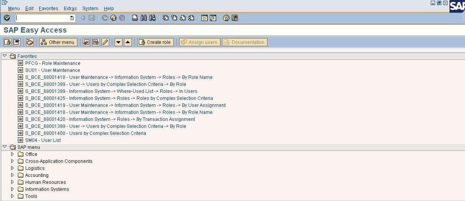Click the Delete Favorites icon
Viewport: 465px width, 201px height.
[96, 42]
